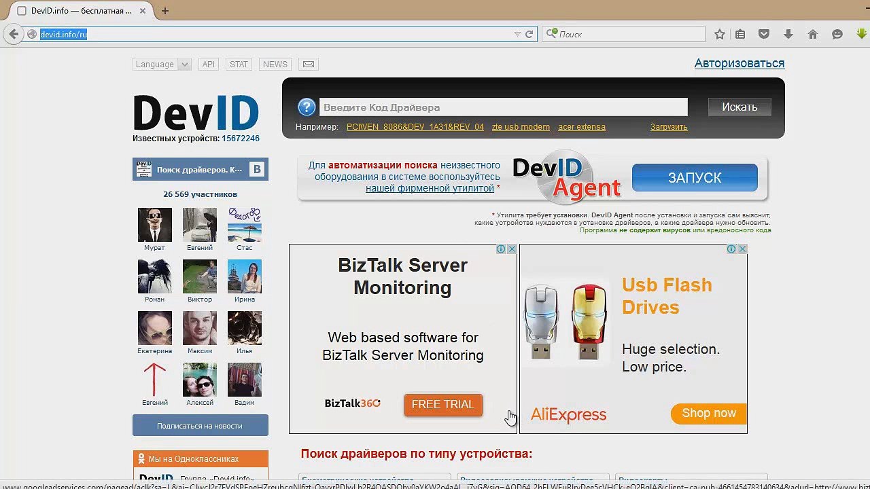This screenshot has width=870, height=489.
Task: Click the Подписаться на новости button
Action: [200, 426]
